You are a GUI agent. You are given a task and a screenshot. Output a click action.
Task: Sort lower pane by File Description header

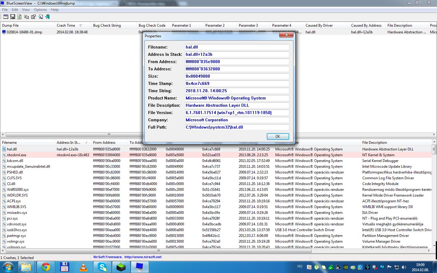396,143
